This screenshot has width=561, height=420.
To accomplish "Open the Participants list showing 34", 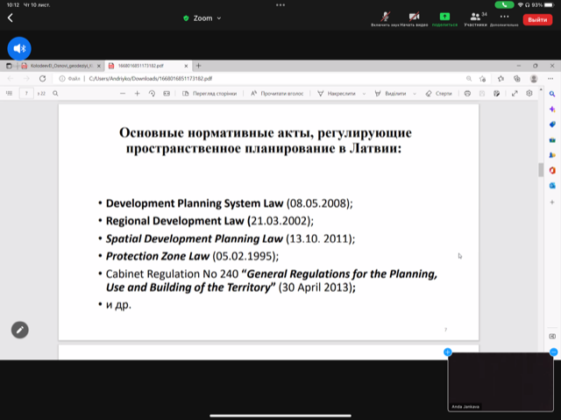I will [476, 19].
